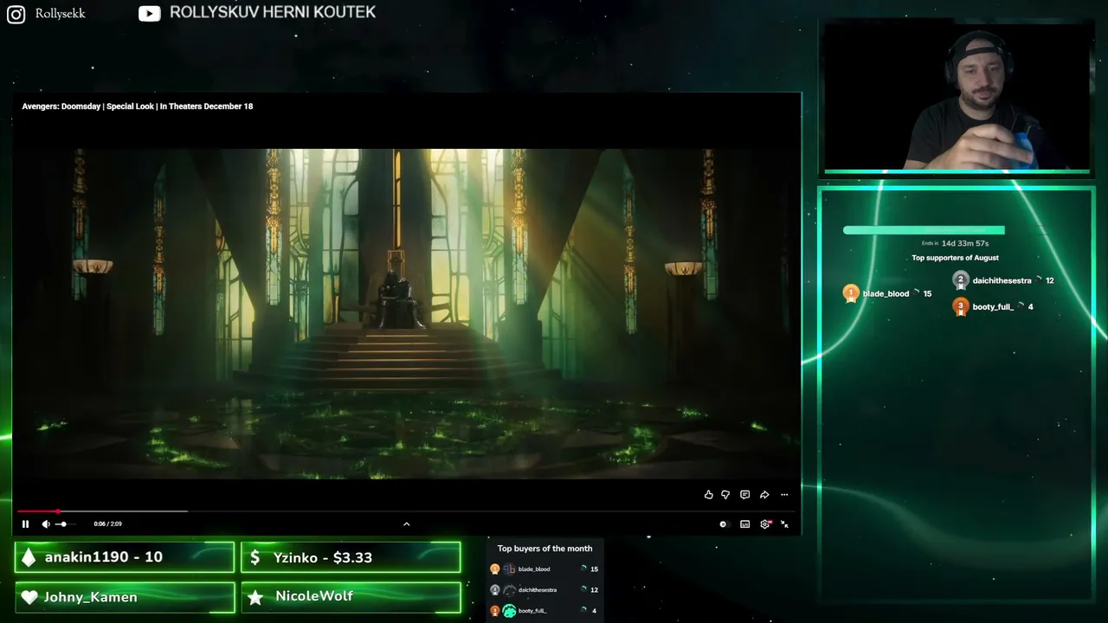This screenshot has width=1108, height=623.
Task: Pause the Avengers: Doomsday video
Action: [x=25, y=523]
